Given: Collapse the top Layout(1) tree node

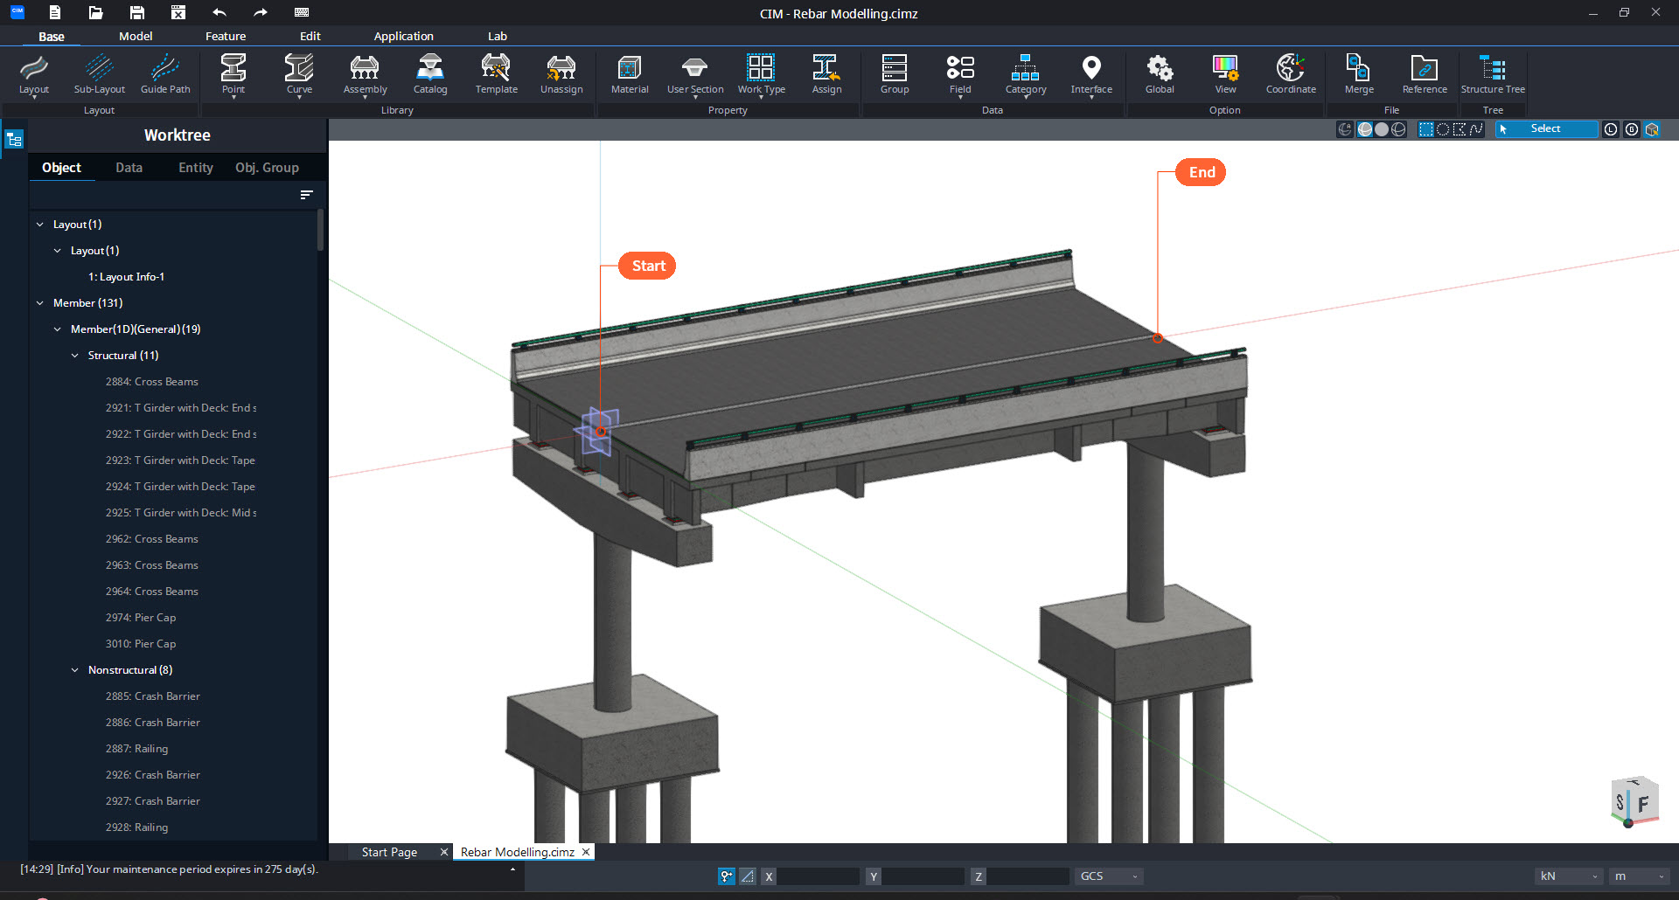Looking at the screenshot, I should coord(39,225).
